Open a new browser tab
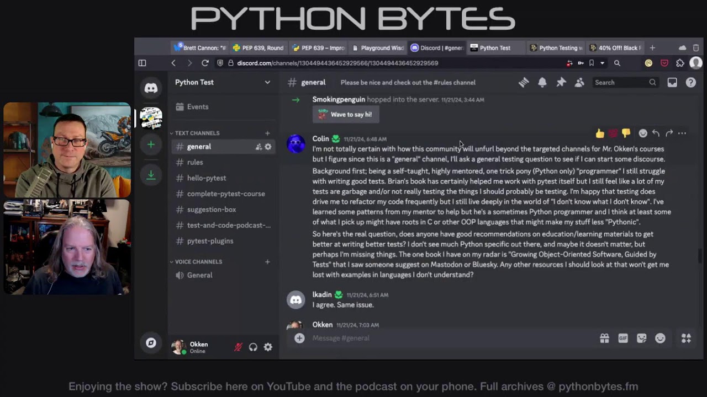This screenshot has height=397, width=707. coord(652,48)
